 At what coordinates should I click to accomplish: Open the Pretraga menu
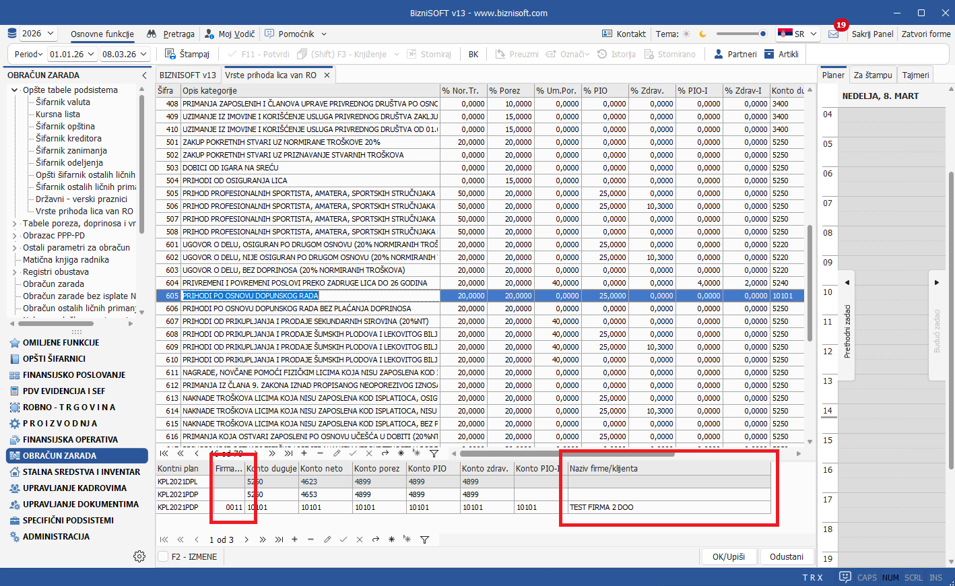pyautogui.click(x=171, y=34)
